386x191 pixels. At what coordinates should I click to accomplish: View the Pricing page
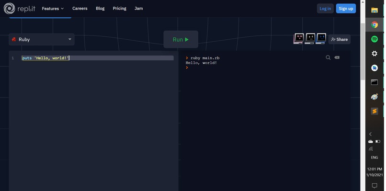[119, 8]
